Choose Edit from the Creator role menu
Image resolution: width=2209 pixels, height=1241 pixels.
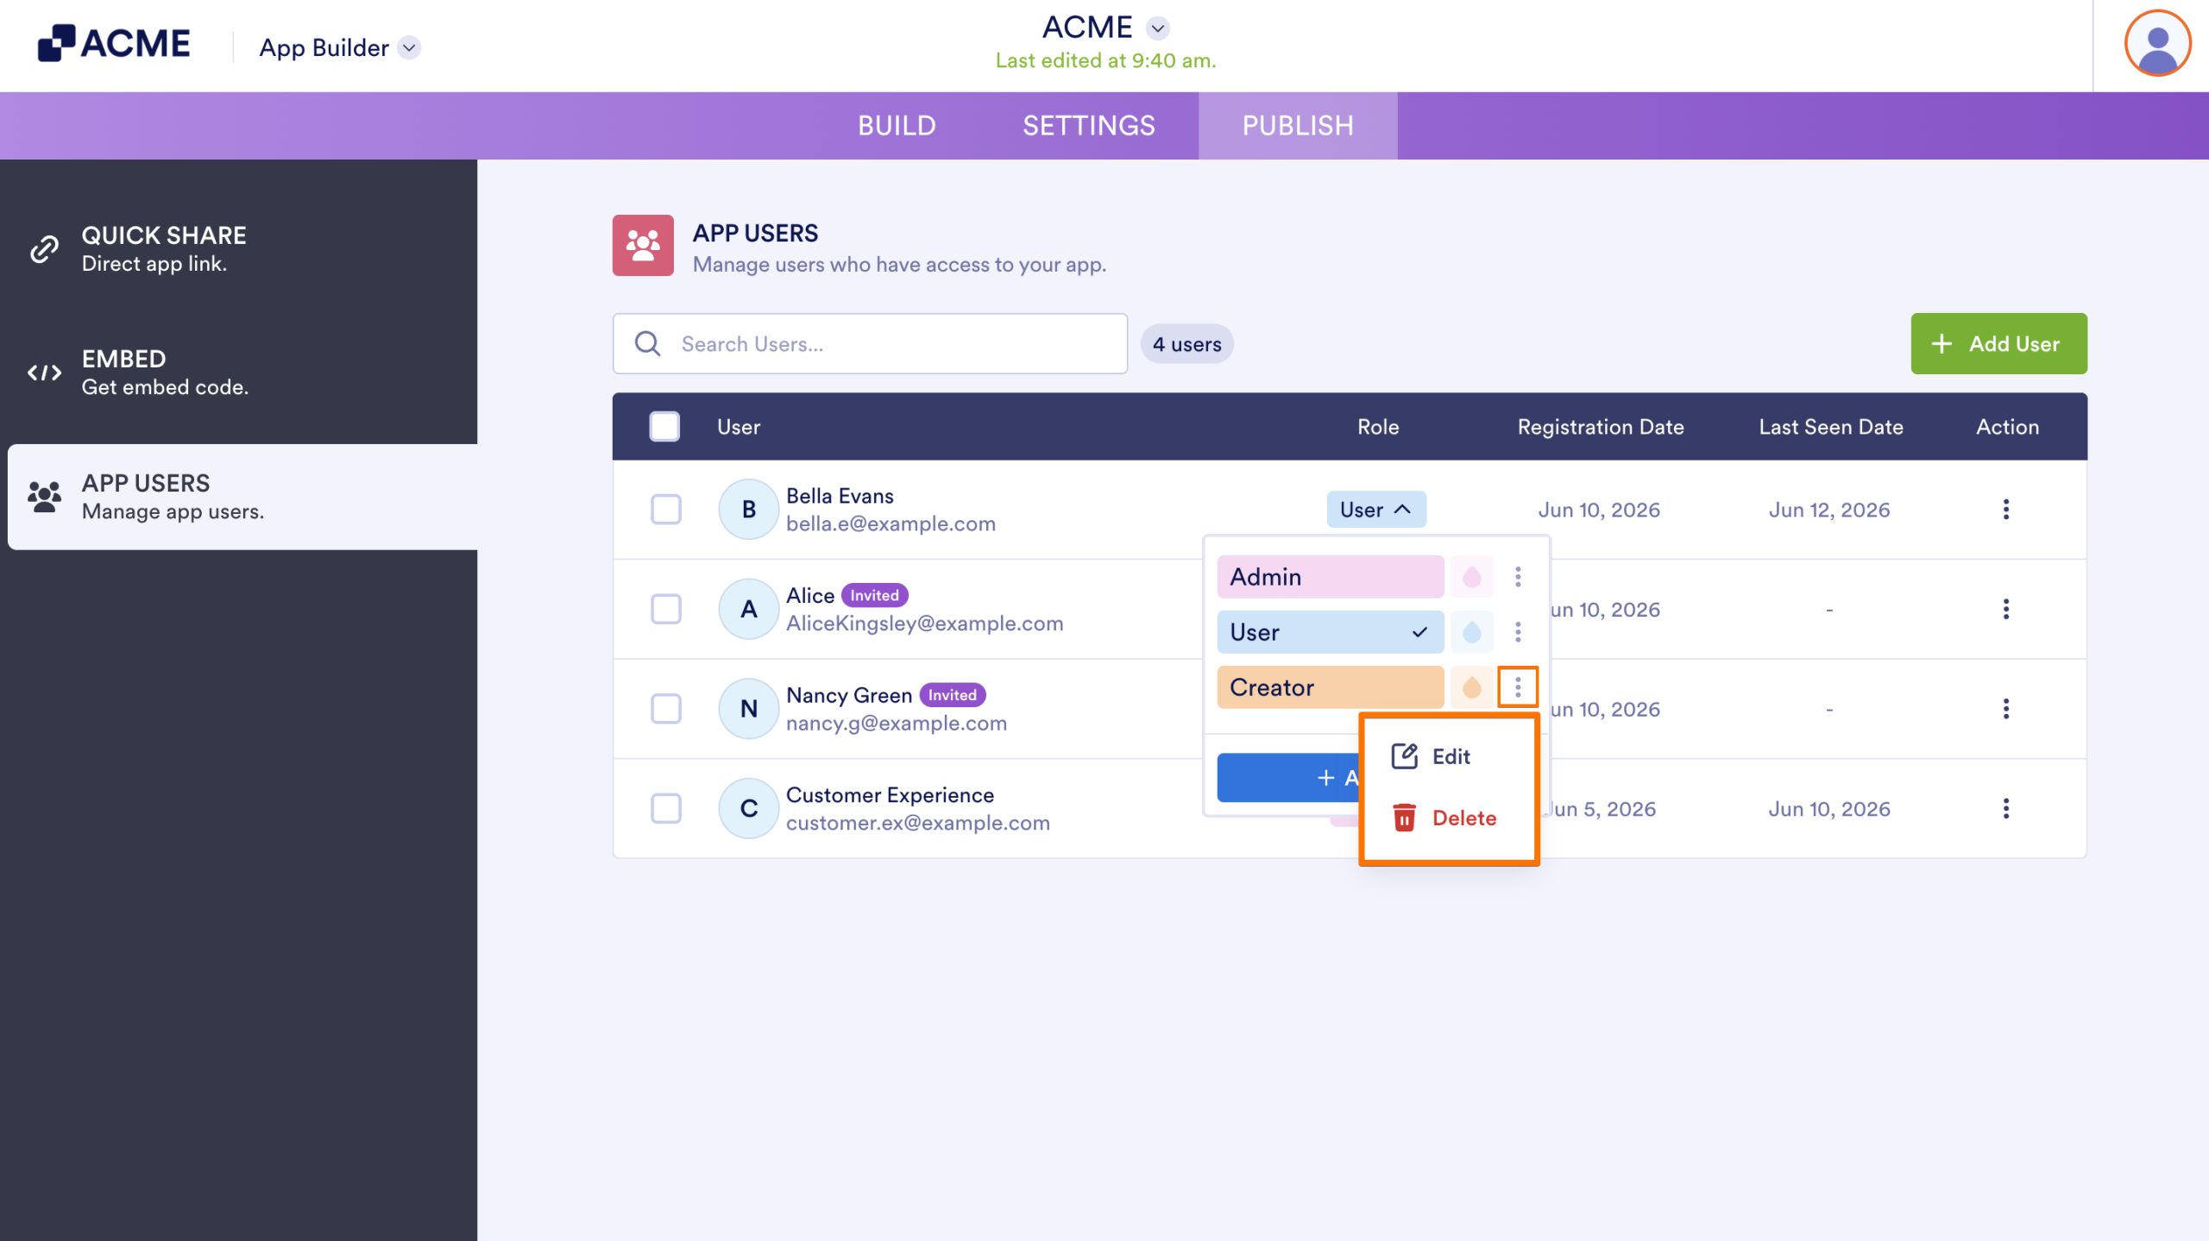(1431, 756)
